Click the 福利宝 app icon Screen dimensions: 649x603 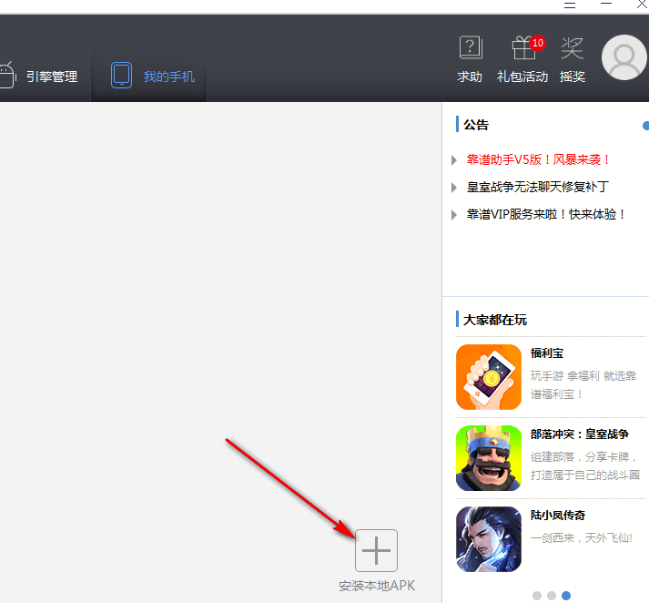[489, 376]
